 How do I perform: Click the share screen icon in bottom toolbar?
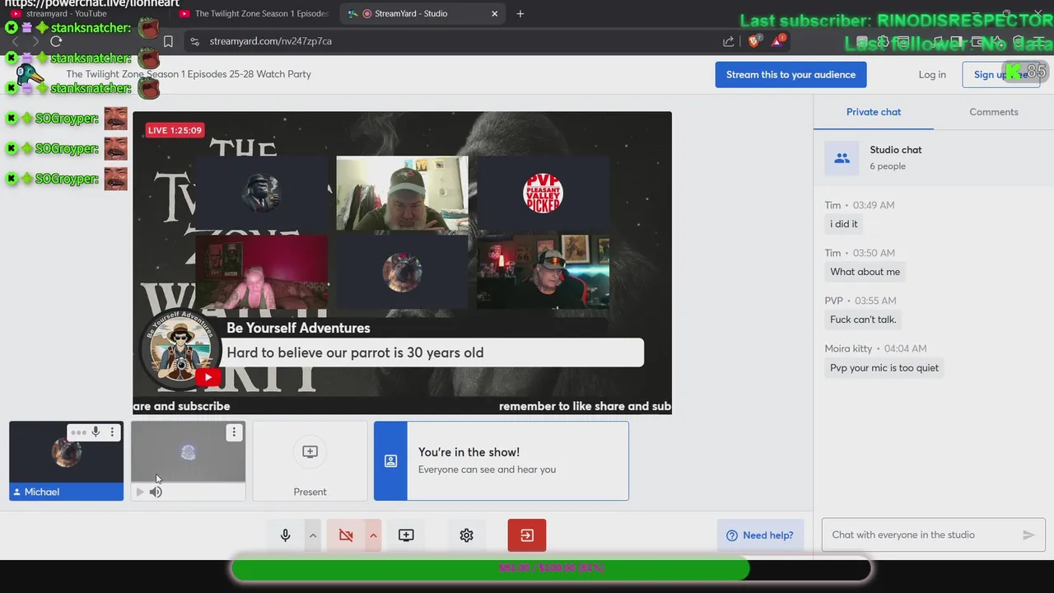pyautogui.click(x=406, y=535)
